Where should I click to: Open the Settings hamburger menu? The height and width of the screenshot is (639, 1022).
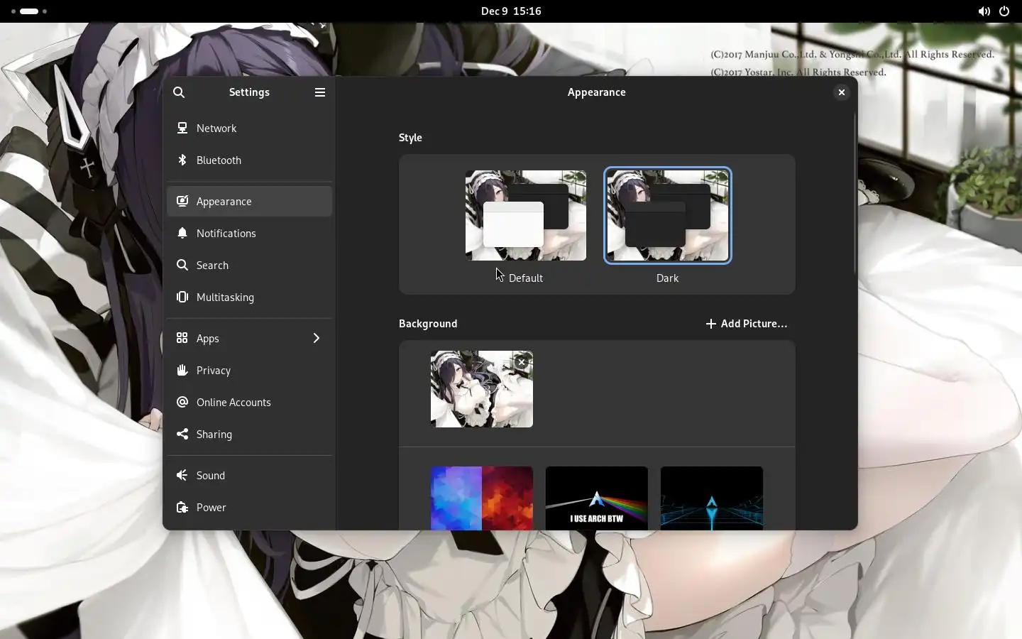(320, 92)
